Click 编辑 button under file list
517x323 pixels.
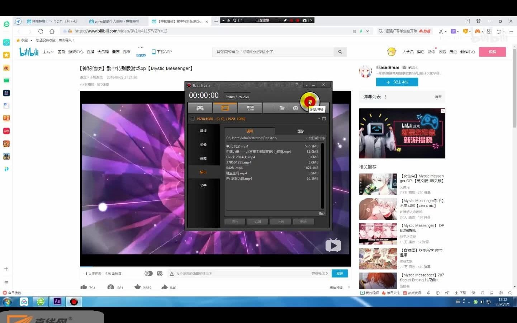(258, 222)
